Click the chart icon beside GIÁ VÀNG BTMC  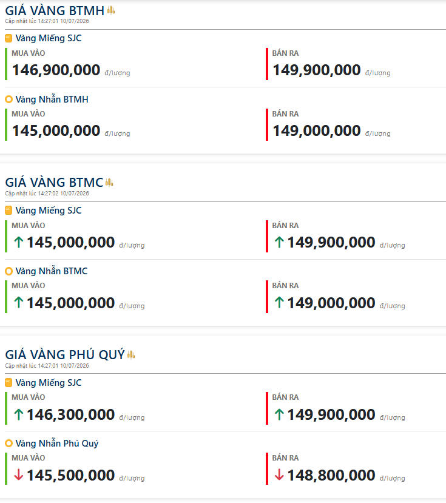[x=109, y=182]
